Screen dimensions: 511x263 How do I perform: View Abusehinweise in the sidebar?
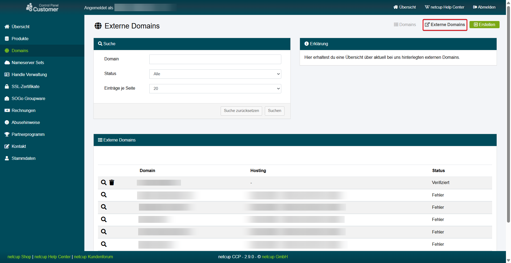point(26,122)
